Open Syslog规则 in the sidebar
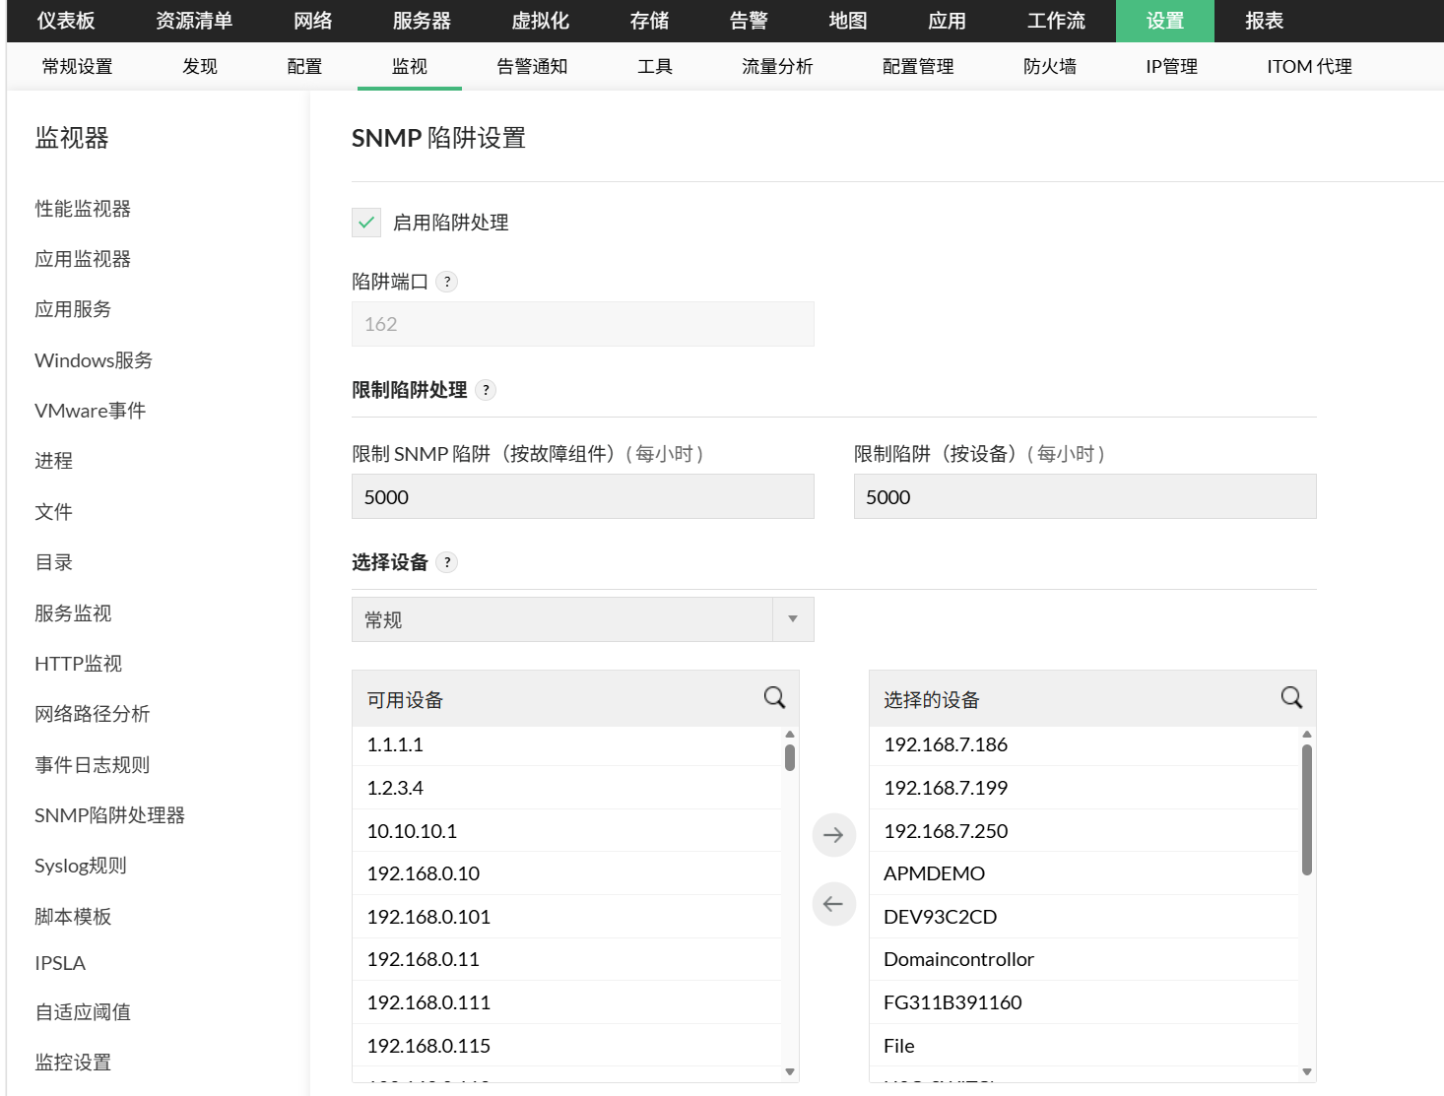The image size is (1444, 1096). click(x=81, y=866)
